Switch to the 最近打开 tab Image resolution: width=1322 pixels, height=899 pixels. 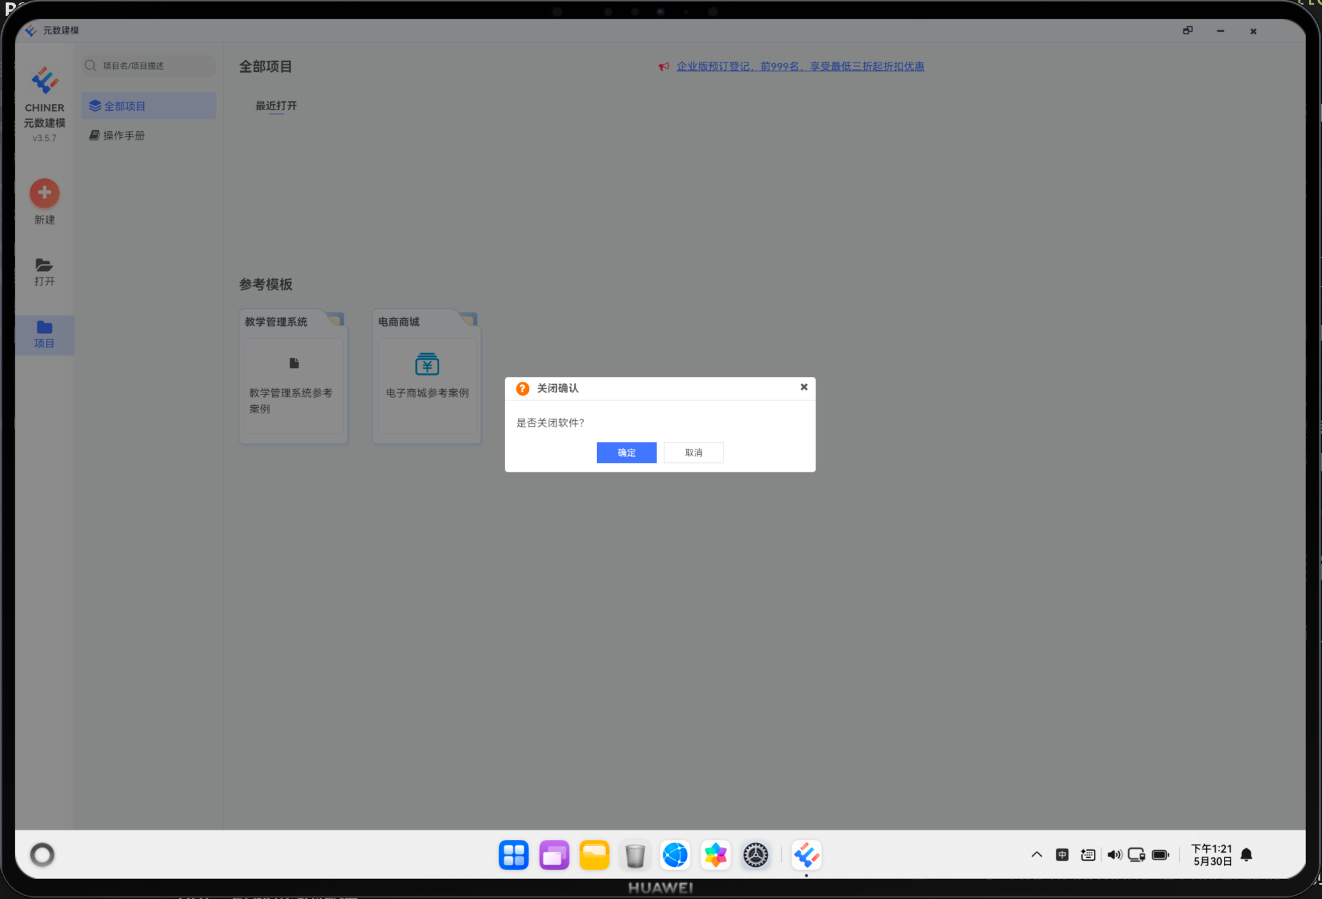click(276, 106)
